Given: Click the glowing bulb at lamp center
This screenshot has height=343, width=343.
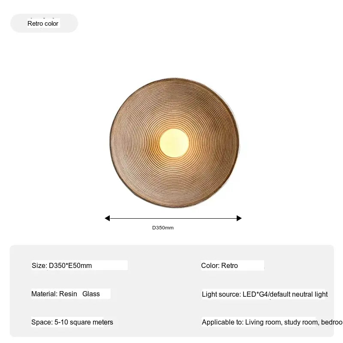Looking at the screenshot, I should point(174,143).
